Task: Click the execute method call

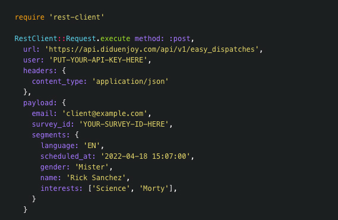Action: tap(115, 39)
